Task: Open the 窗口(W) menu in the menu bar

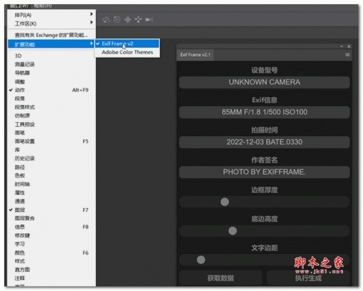Action: click(19, 6)
